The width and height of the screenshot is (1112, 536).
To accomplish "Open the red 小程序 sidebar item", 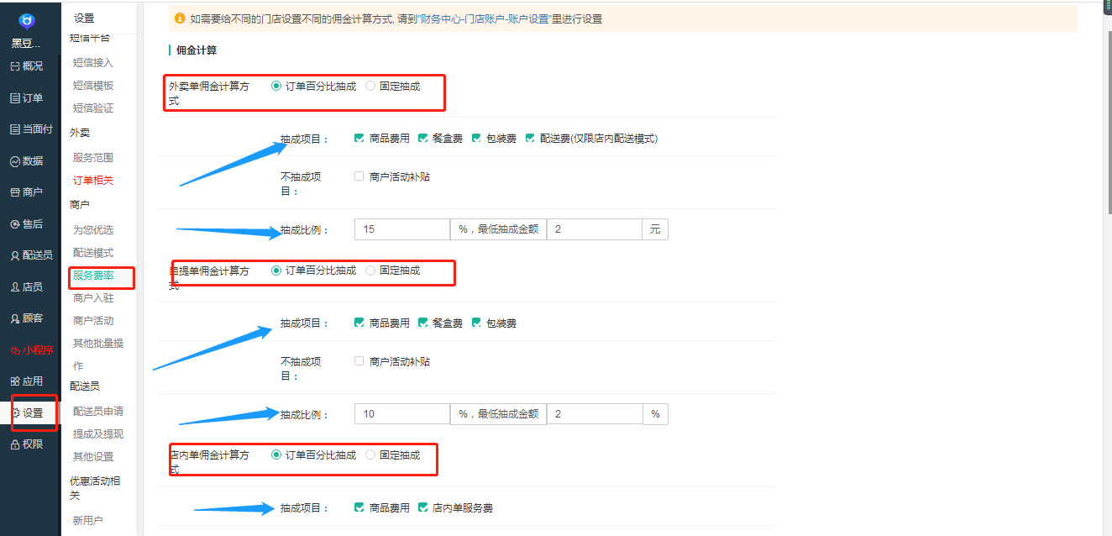I will (32, 350).
